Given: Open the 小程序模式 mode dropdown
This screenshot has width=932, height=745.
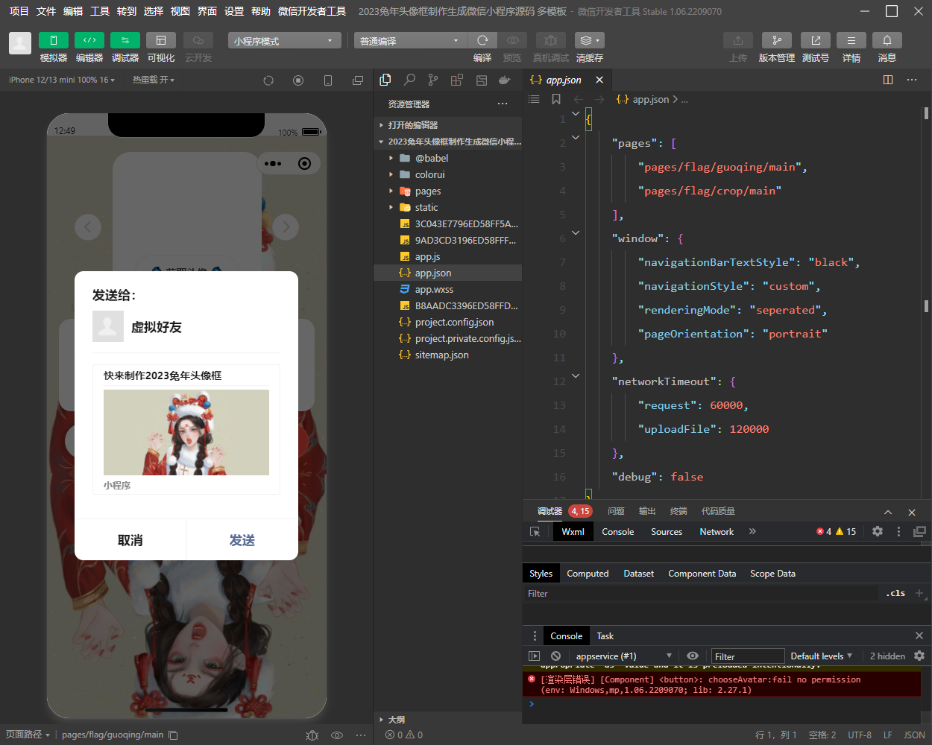Looking at the screenshot, I should point(284,40).
